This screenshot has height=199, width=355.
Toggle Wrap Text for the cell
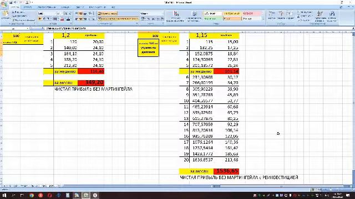(x=108, y=13)
